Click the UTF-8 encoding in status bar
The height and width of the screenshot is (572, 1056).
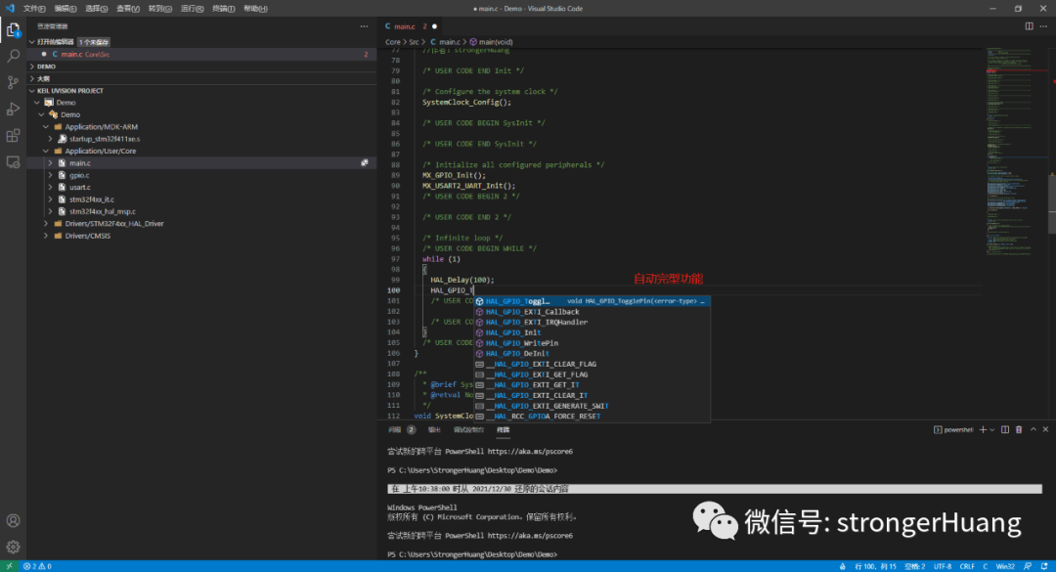click(942, 566)
